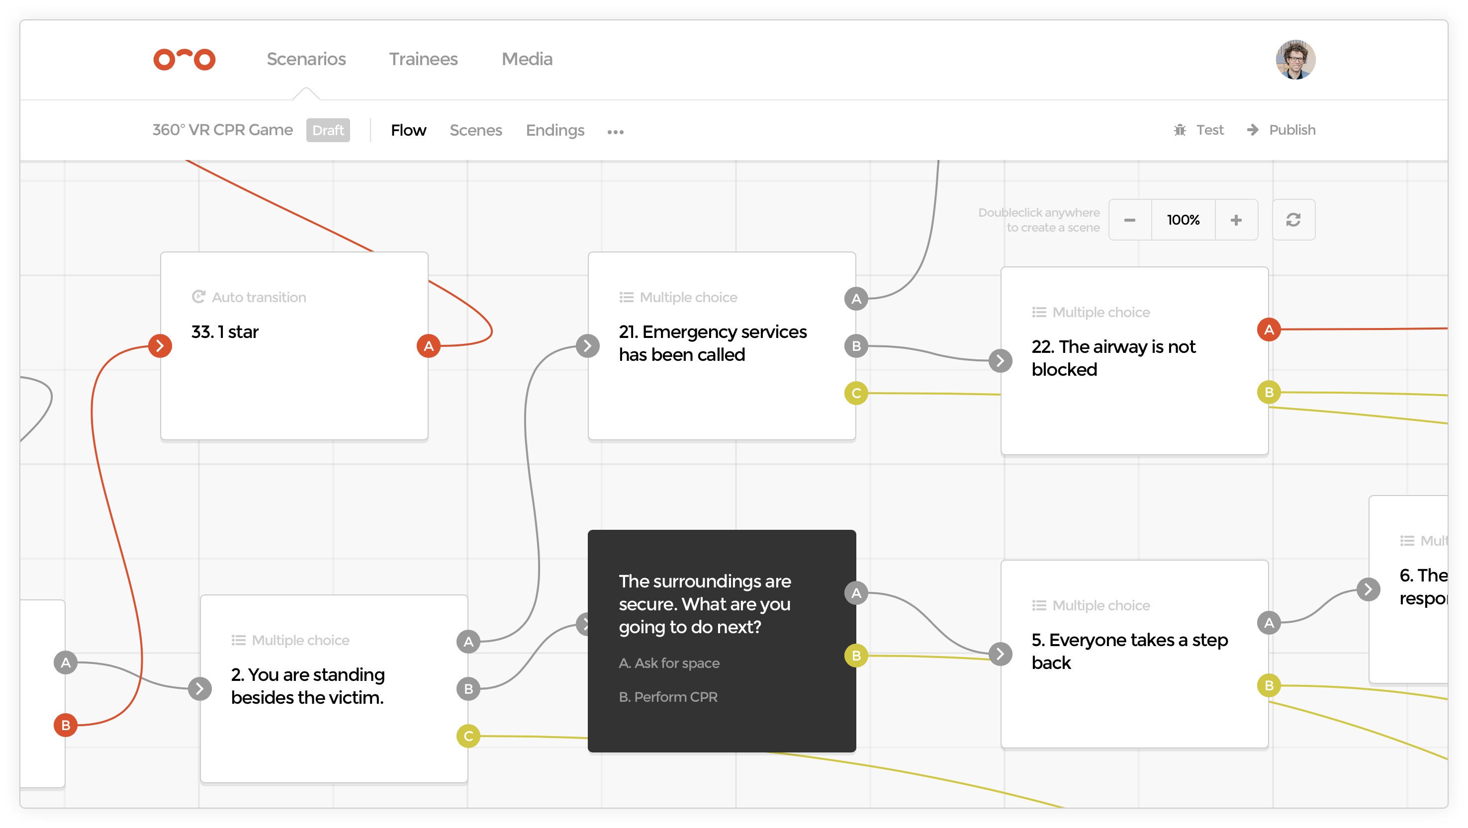This screenshot has width=1468, height=828.
Task: Click the Test bug icon
Action: point(1180,130)
